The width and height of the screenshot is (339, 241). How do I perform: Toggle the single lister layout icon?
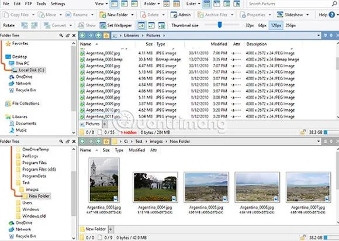207,4
